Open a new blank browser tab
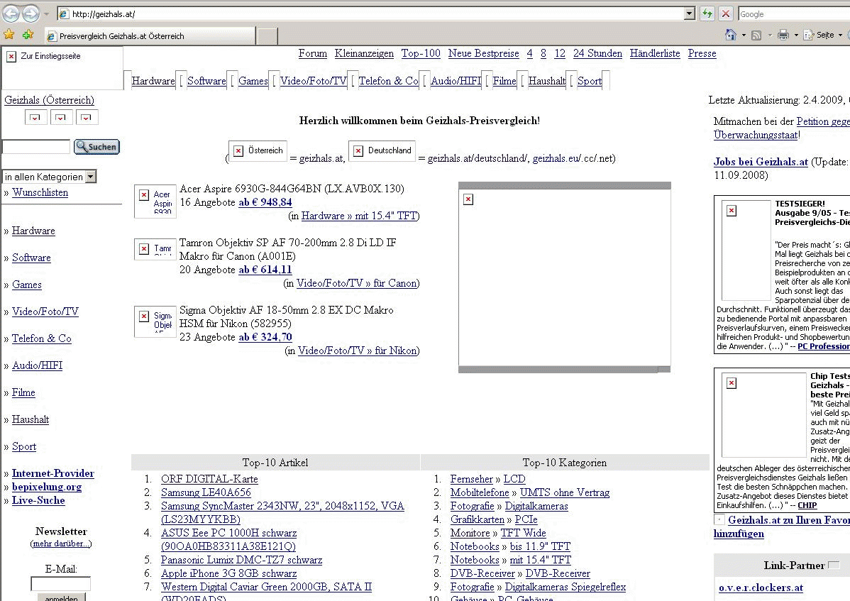 click(x=267, y=36)
